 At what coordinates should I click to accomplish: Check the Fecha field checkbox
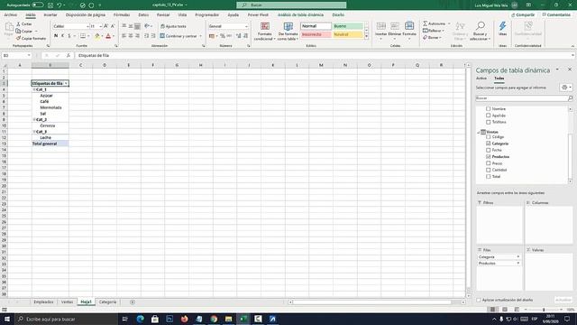(489, 150)
